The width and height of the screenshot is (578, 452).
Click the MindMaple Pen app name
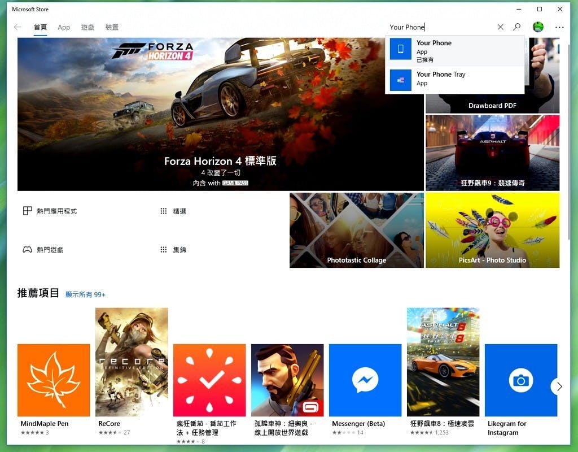coord(45,424)
